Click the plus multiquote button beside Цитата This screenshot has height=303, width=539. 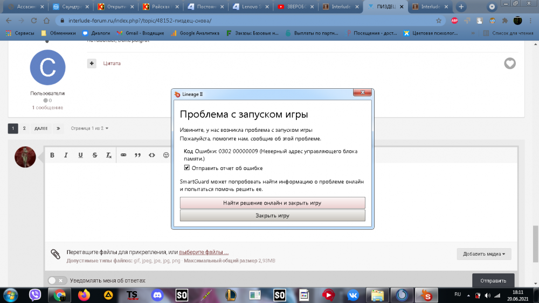(92, 63)
